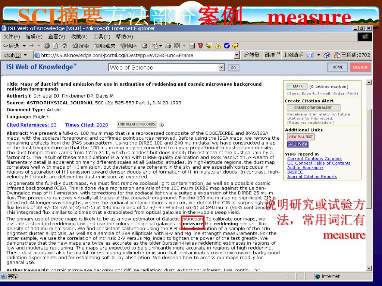The width and height of the screenshot is (382, 286).
Task: Go back with the 后退 arrow button
Action: click(x=11, y=46)
